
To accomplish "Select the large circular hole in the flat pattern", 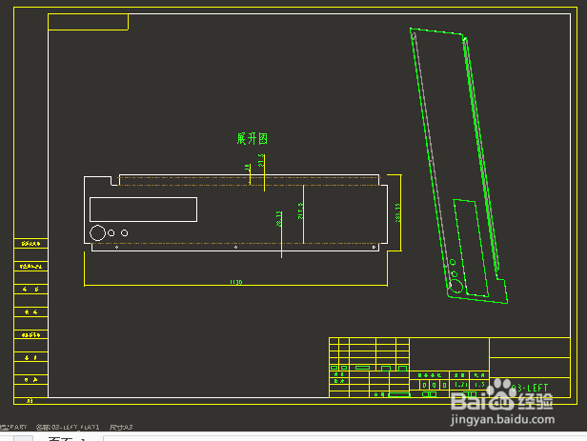I will [x=97, y=233].
